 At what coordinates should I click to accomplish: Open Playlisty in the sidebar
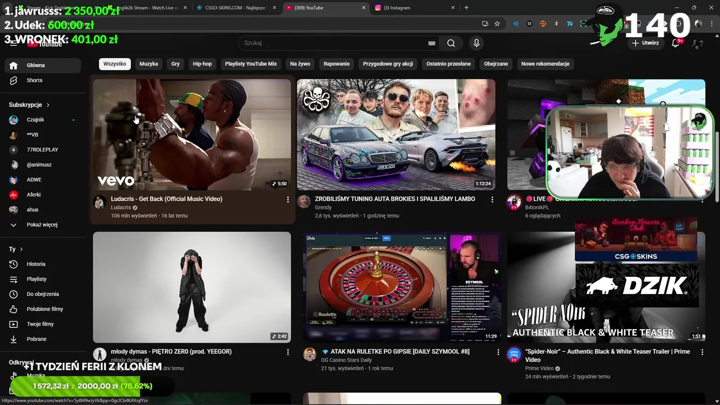(x=43, y=279)
